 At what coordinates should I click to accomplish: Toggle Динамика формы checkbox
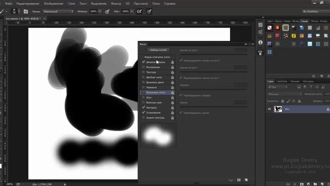[x=143, y=62]
